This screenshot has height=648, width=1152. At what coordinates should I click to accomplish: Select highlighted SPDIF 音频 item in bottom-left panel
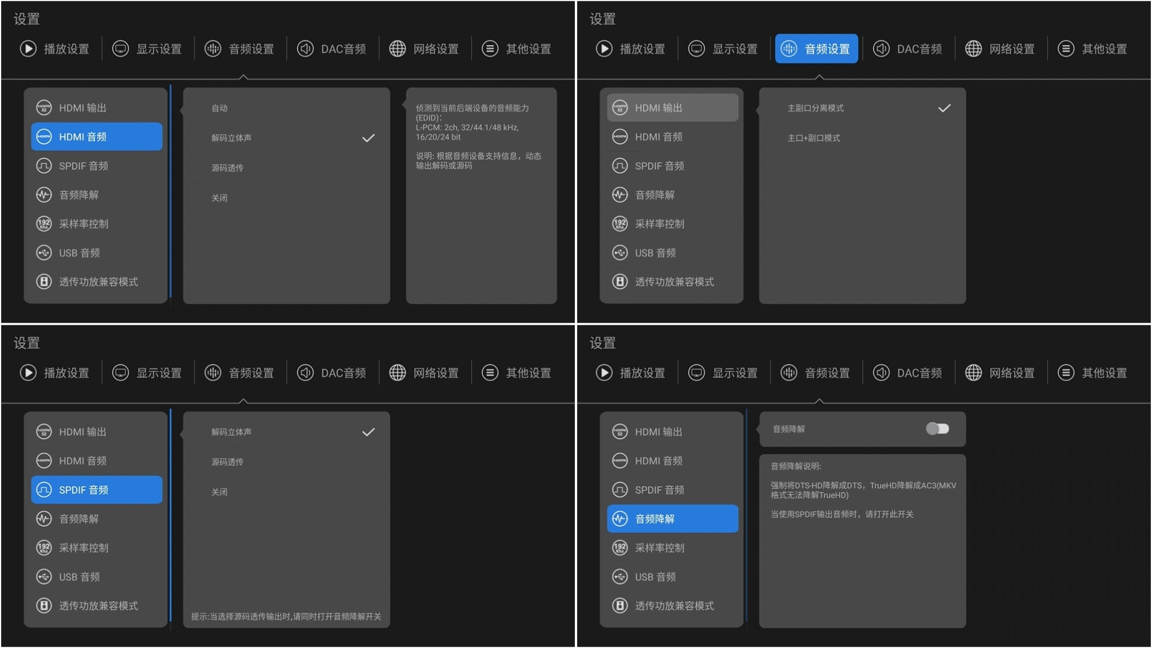click(x=97, y=490)
